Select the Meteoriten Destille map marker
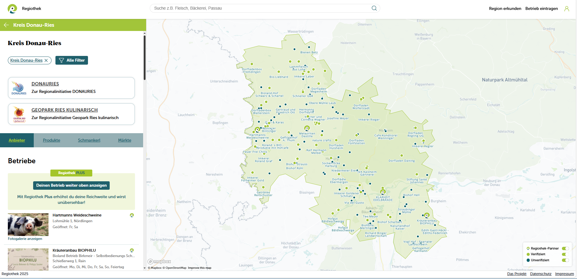The width and height of the screenshot is (577, 279). pyautogui.click(x=307, y=128)
